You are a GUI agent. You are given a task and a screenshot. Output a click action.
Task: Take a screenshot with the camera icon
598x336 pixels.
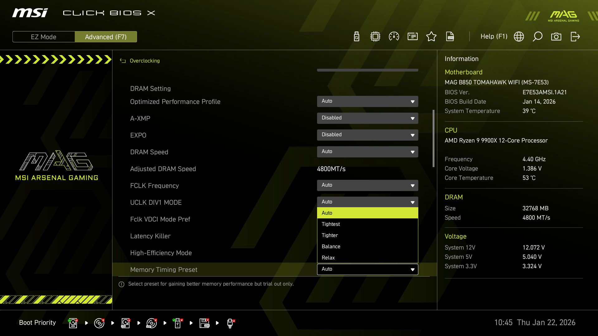pos(556,37)
